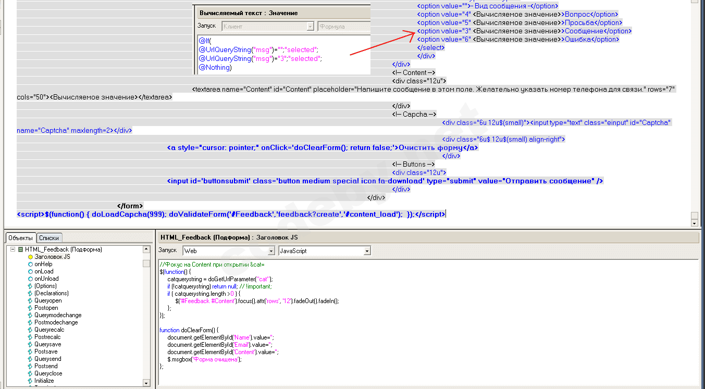The image size is (705, 389).
Task: Select the Заголовок JS event circle icon
Action: 30,257
